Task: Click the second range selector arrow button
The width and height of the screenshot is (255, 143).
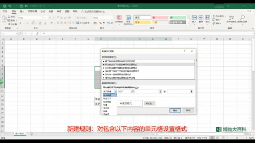Action: tap(191, 92)
